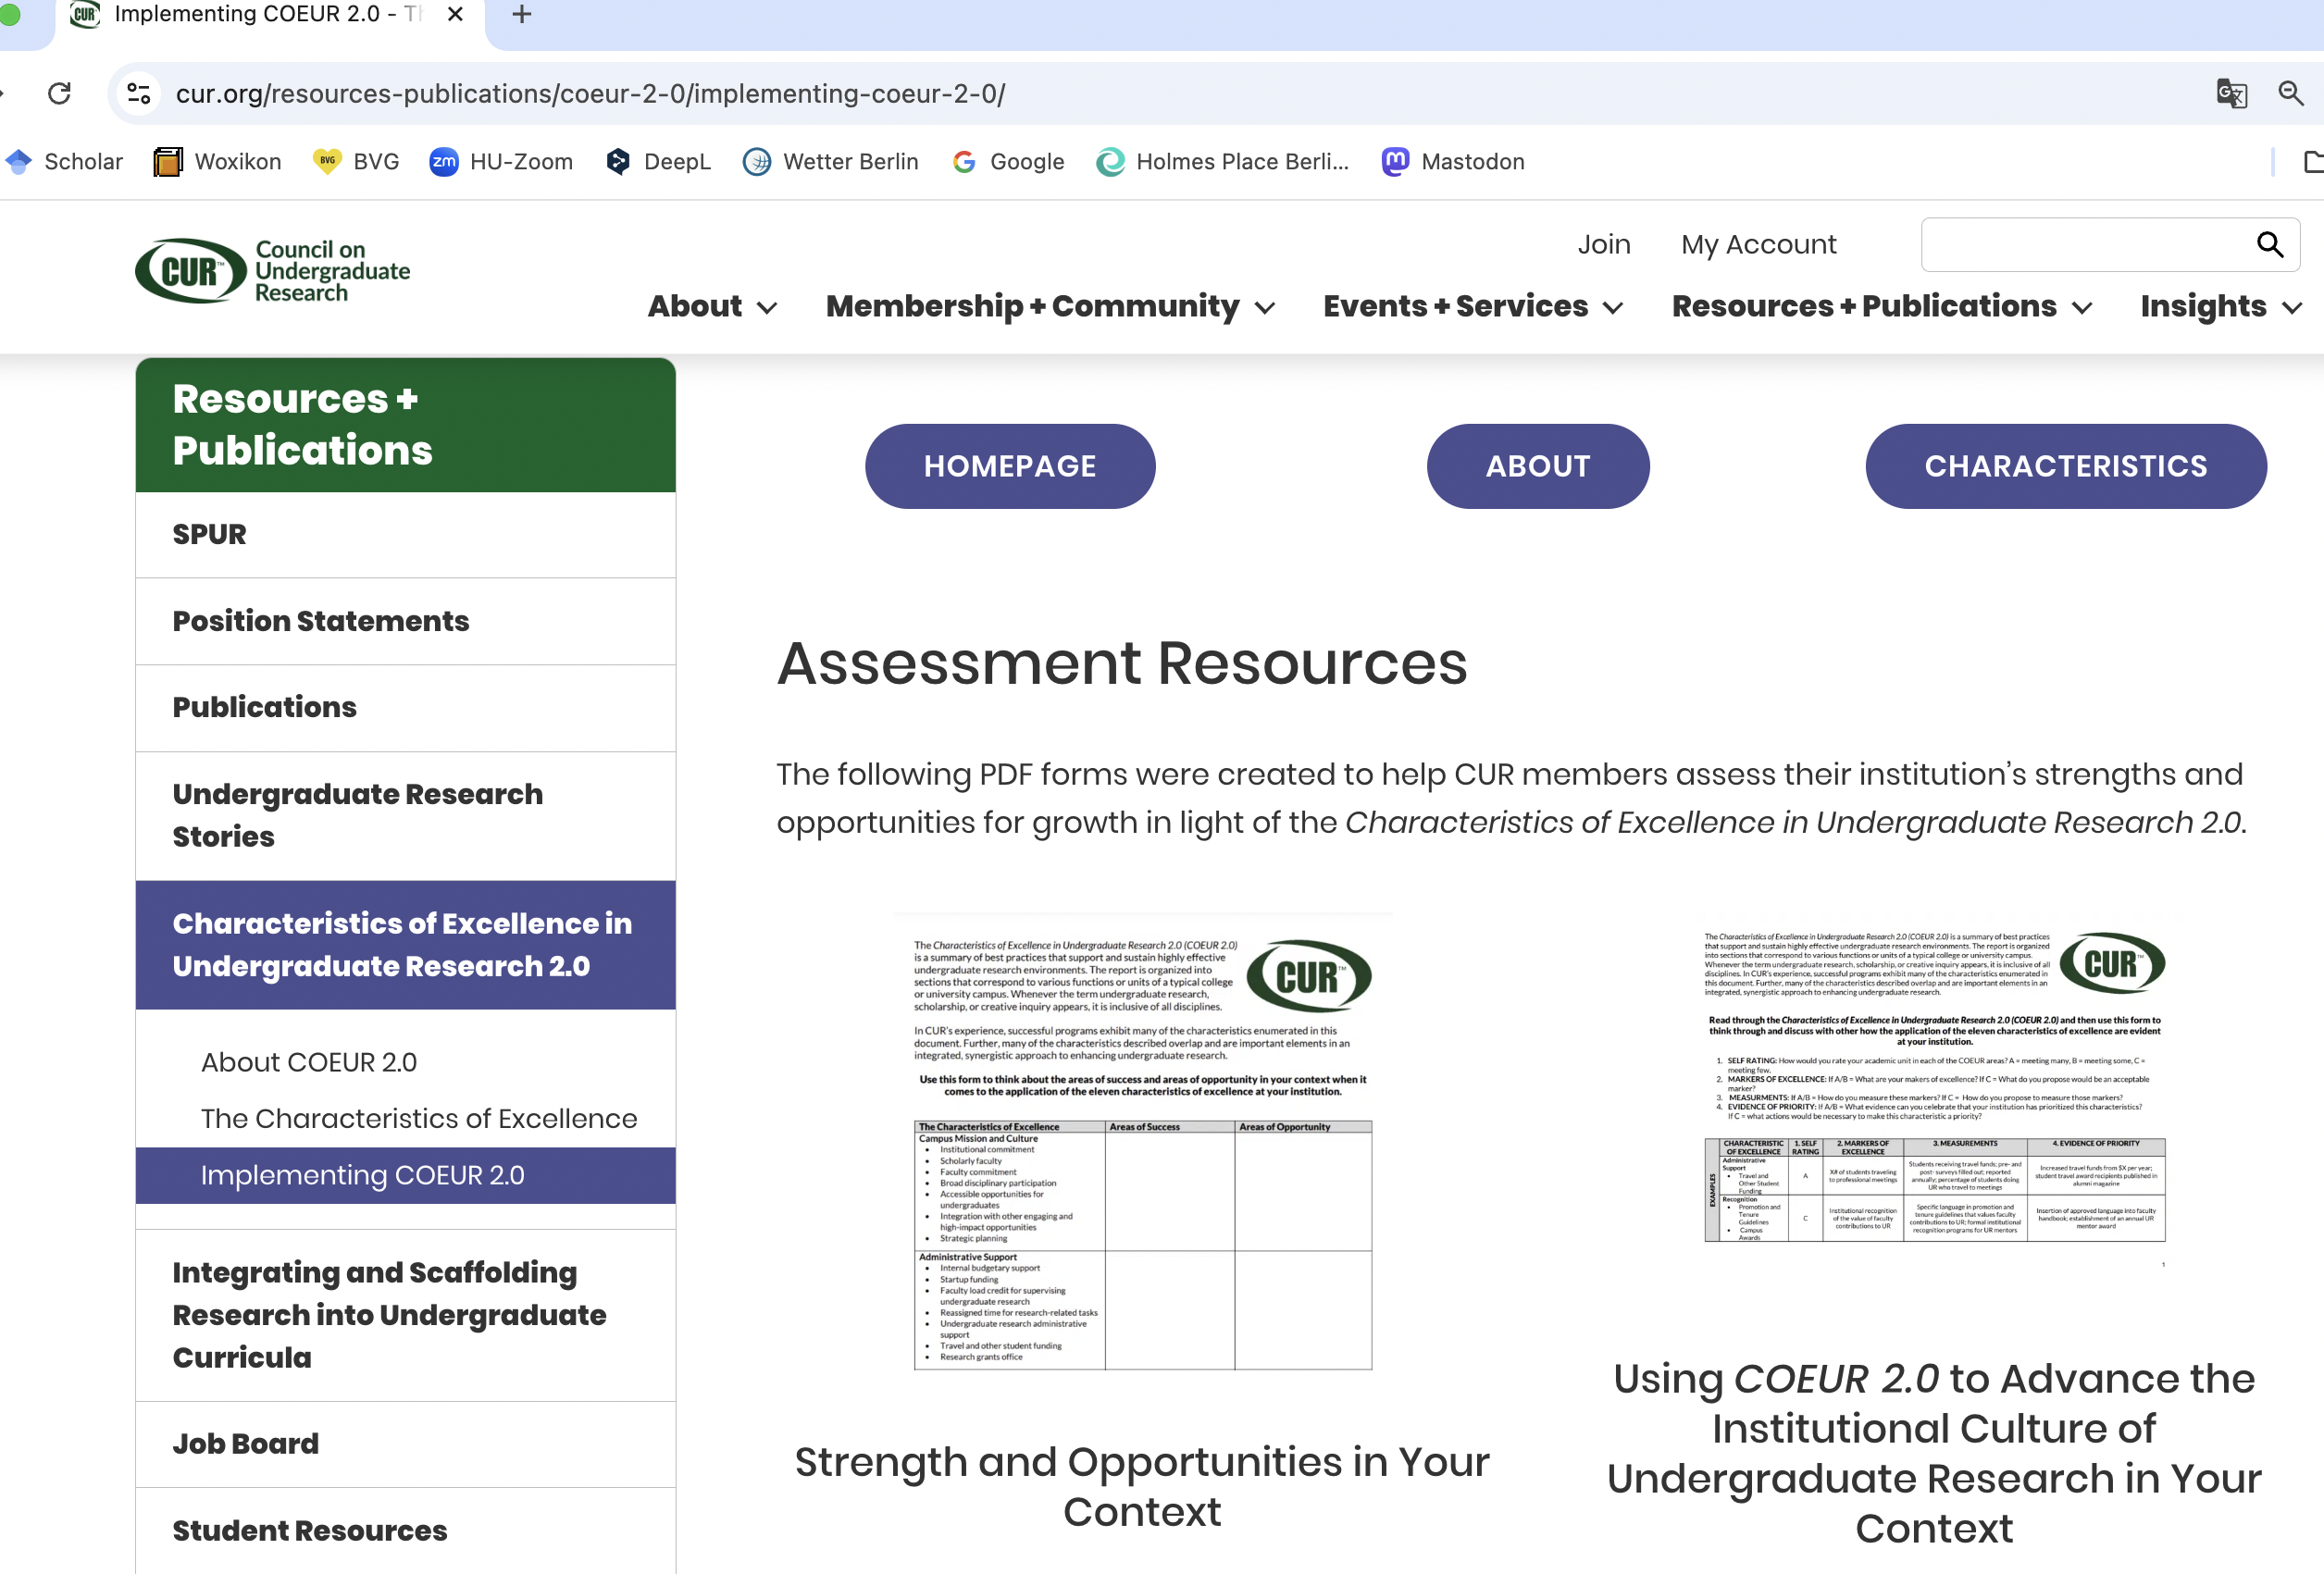Click the browser address bar URL
Viewport: 2324px width, 1574px height.
[x=590, y=93]
